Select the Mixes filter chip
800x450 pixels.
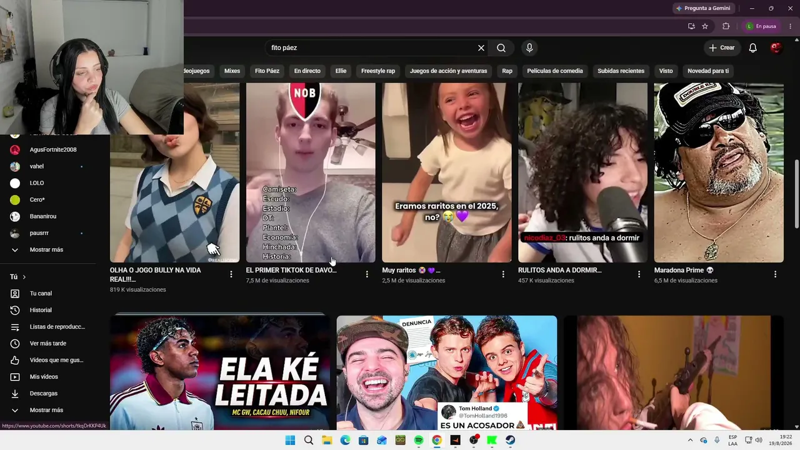[x=232, y=71]
